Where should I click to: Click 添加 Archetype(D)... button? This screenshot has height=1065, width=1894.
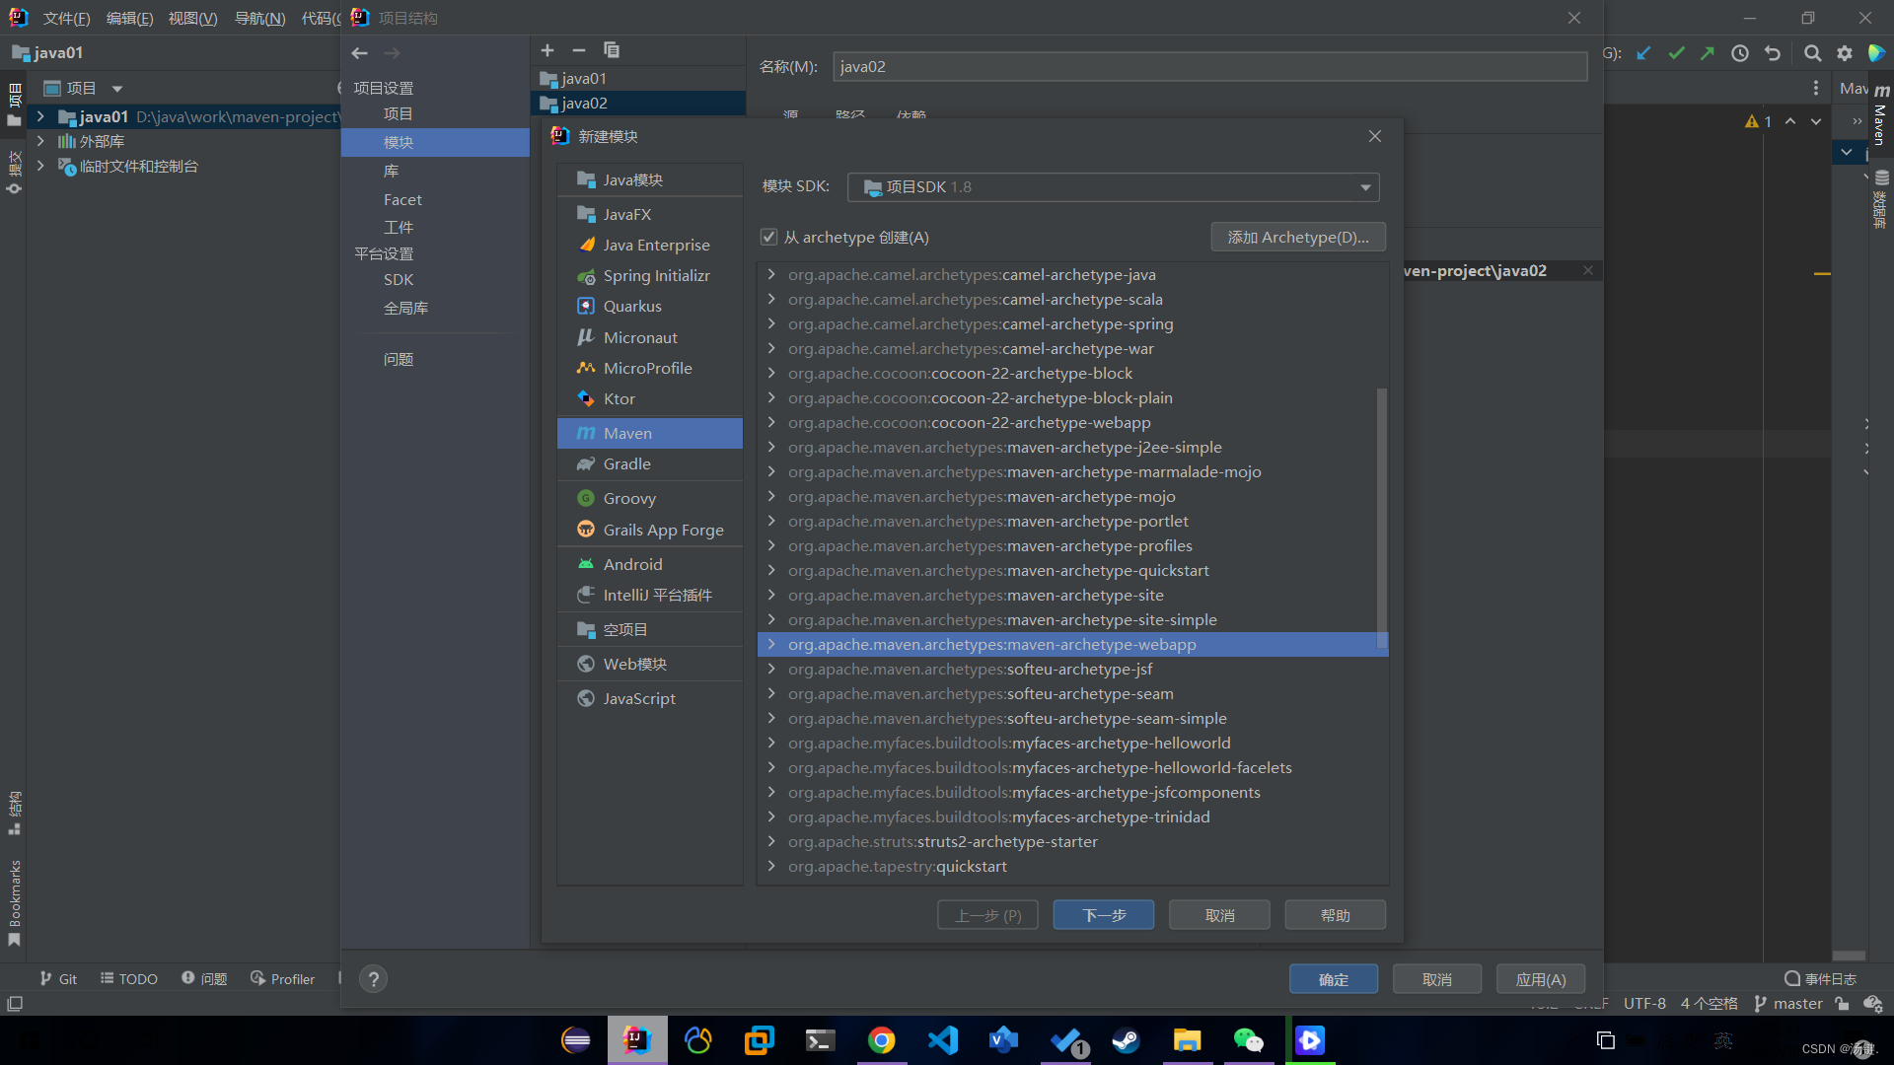click(1297, 237)
